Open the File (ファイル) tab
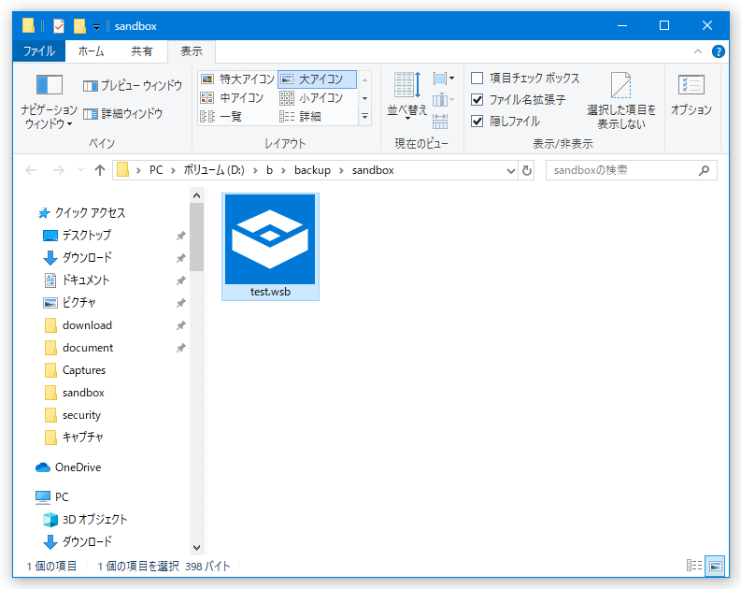This screenshot has width=741, height=589. (39, 51)
